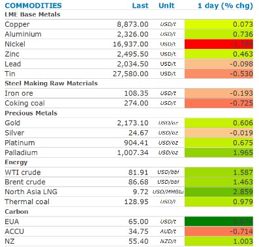Click the COMMODITIES table heading
Viewport: 259px width, 247px height.
pyautogui.click(x=33, y=5)
